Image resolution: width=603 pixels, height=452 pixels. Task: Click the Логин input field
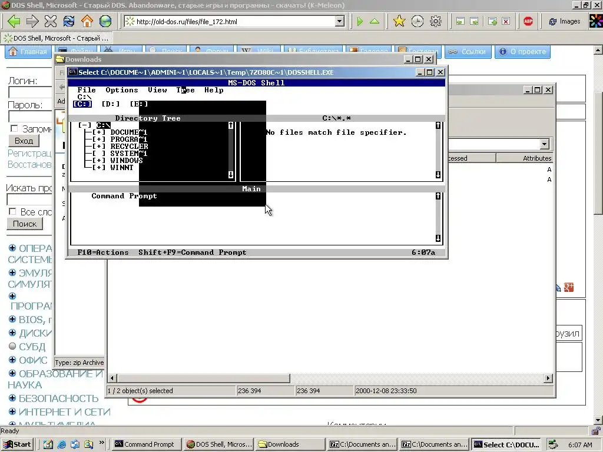click(30, 92)
